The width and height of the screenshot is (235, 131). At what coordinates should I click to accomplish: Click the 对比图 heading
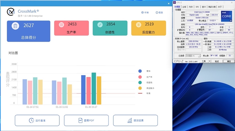click(x=13, y=53)
